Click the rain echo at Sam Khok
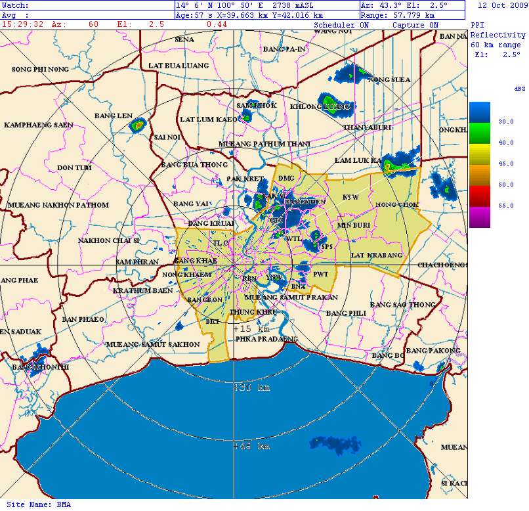Viewport: 529px width, 511px height. pyautogui.click(x=247, y=115)
